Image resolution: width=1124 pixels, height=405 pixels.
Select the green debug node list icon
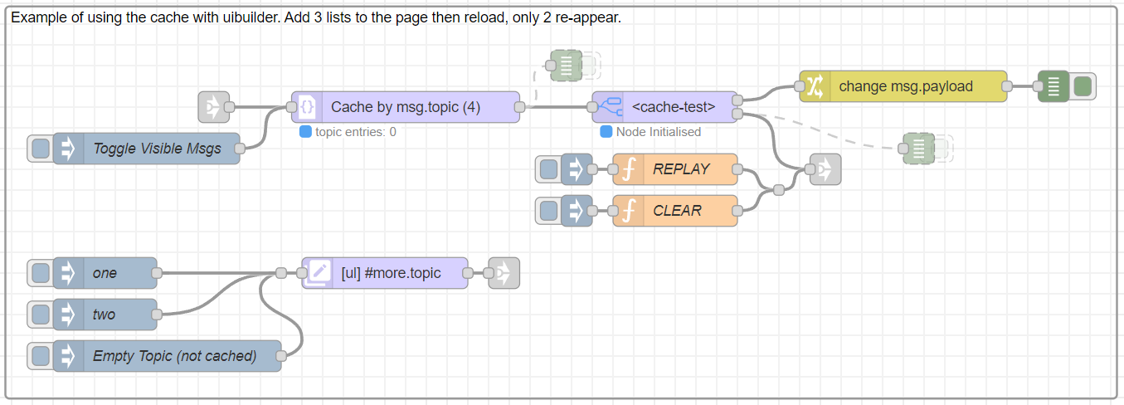[x=1053, y=86]
